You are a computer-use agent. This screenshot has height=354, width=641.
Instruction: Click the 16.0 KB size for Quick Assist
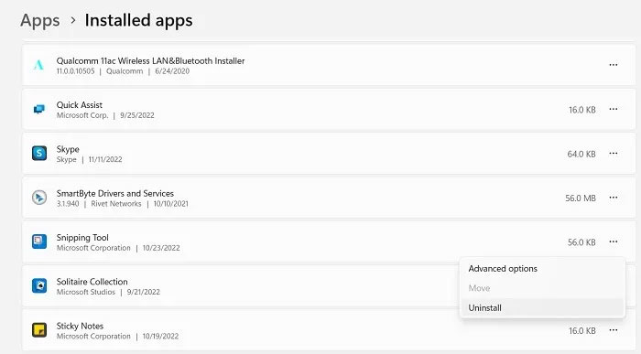point(581,111)
